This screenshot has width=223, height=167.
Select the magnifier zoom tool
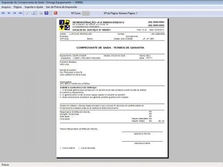pyautogui.click(x=28, y=13)
